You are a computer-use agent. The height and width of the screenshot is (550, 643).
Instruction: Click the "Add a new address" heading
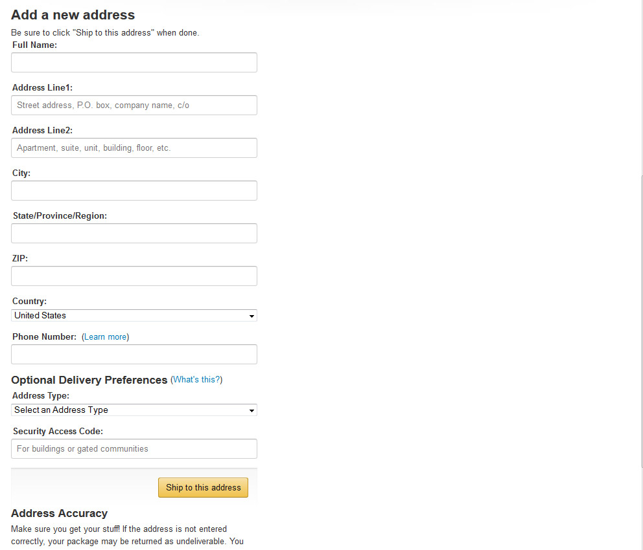point(73,15)
